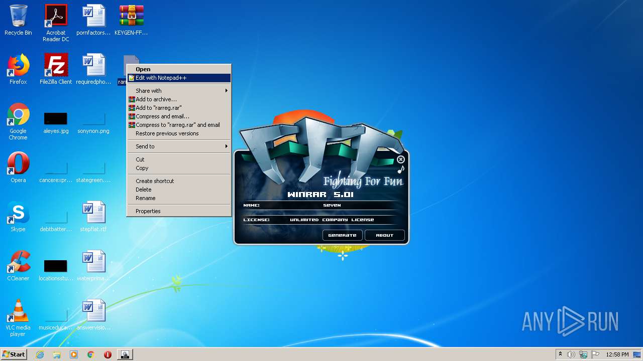Select the CCleaner desktop shortcut
643x361 pixels.
click(18, 266)
